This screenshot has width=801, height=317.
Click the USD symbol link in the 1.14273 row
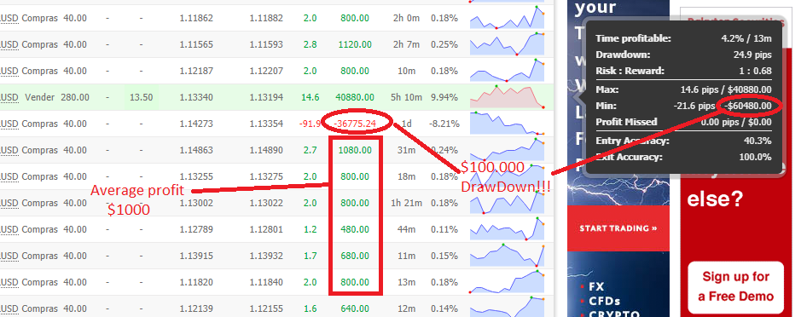click(x=9, y=124)
